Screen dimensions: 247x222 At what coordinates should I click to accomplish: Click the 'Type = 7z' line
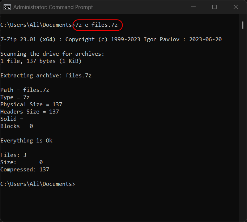(x=15, y=97)
